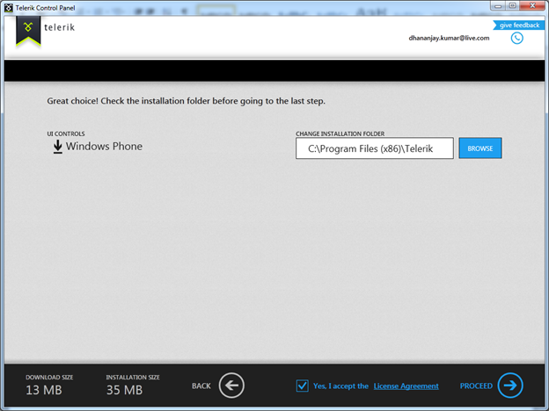Click the PROCEED text label
This screenshot has width=549, height=411.
click(476, 386)
